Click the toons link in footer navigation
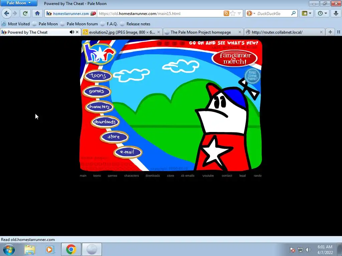Screen dimensions: 342x256 pos(97,176)
